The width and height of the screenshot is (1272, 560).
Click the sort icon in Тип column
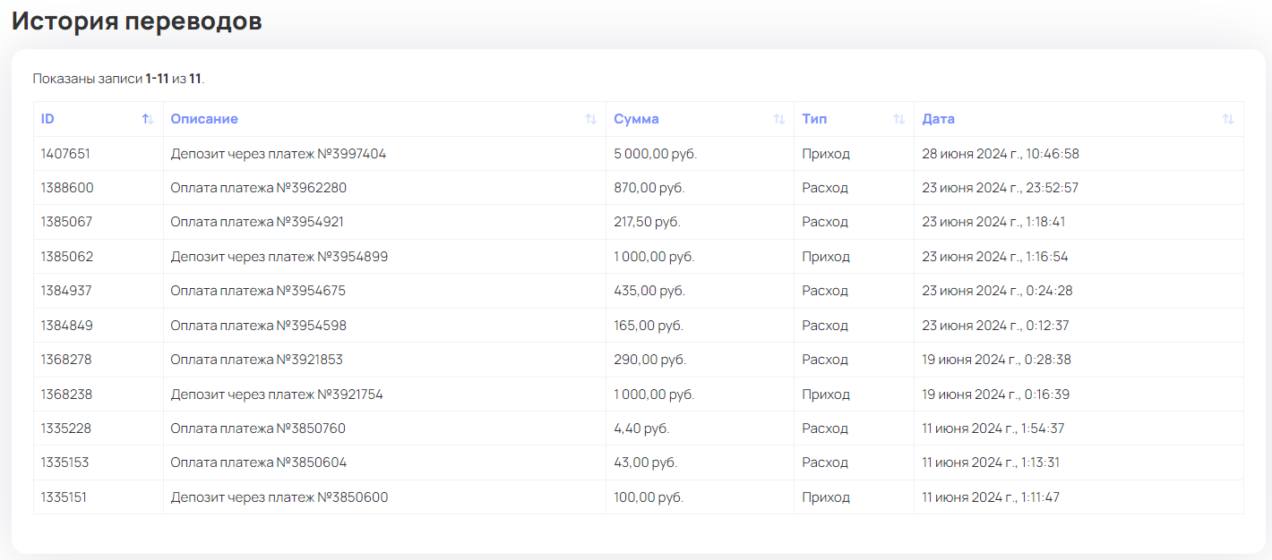click(898, 119)
